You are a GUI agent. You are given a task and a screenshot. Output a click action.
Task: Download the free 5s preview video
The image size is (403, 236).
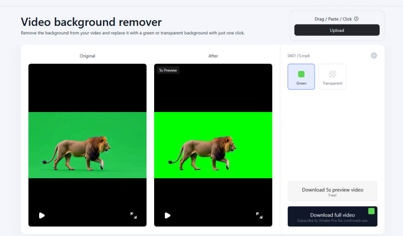[x=332, y=191]
